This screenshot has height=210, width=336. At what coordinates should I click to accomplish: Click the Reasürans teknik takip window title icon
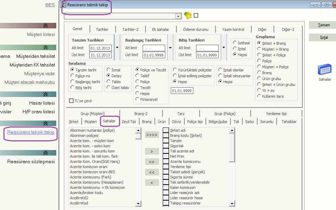click(63, 5)
